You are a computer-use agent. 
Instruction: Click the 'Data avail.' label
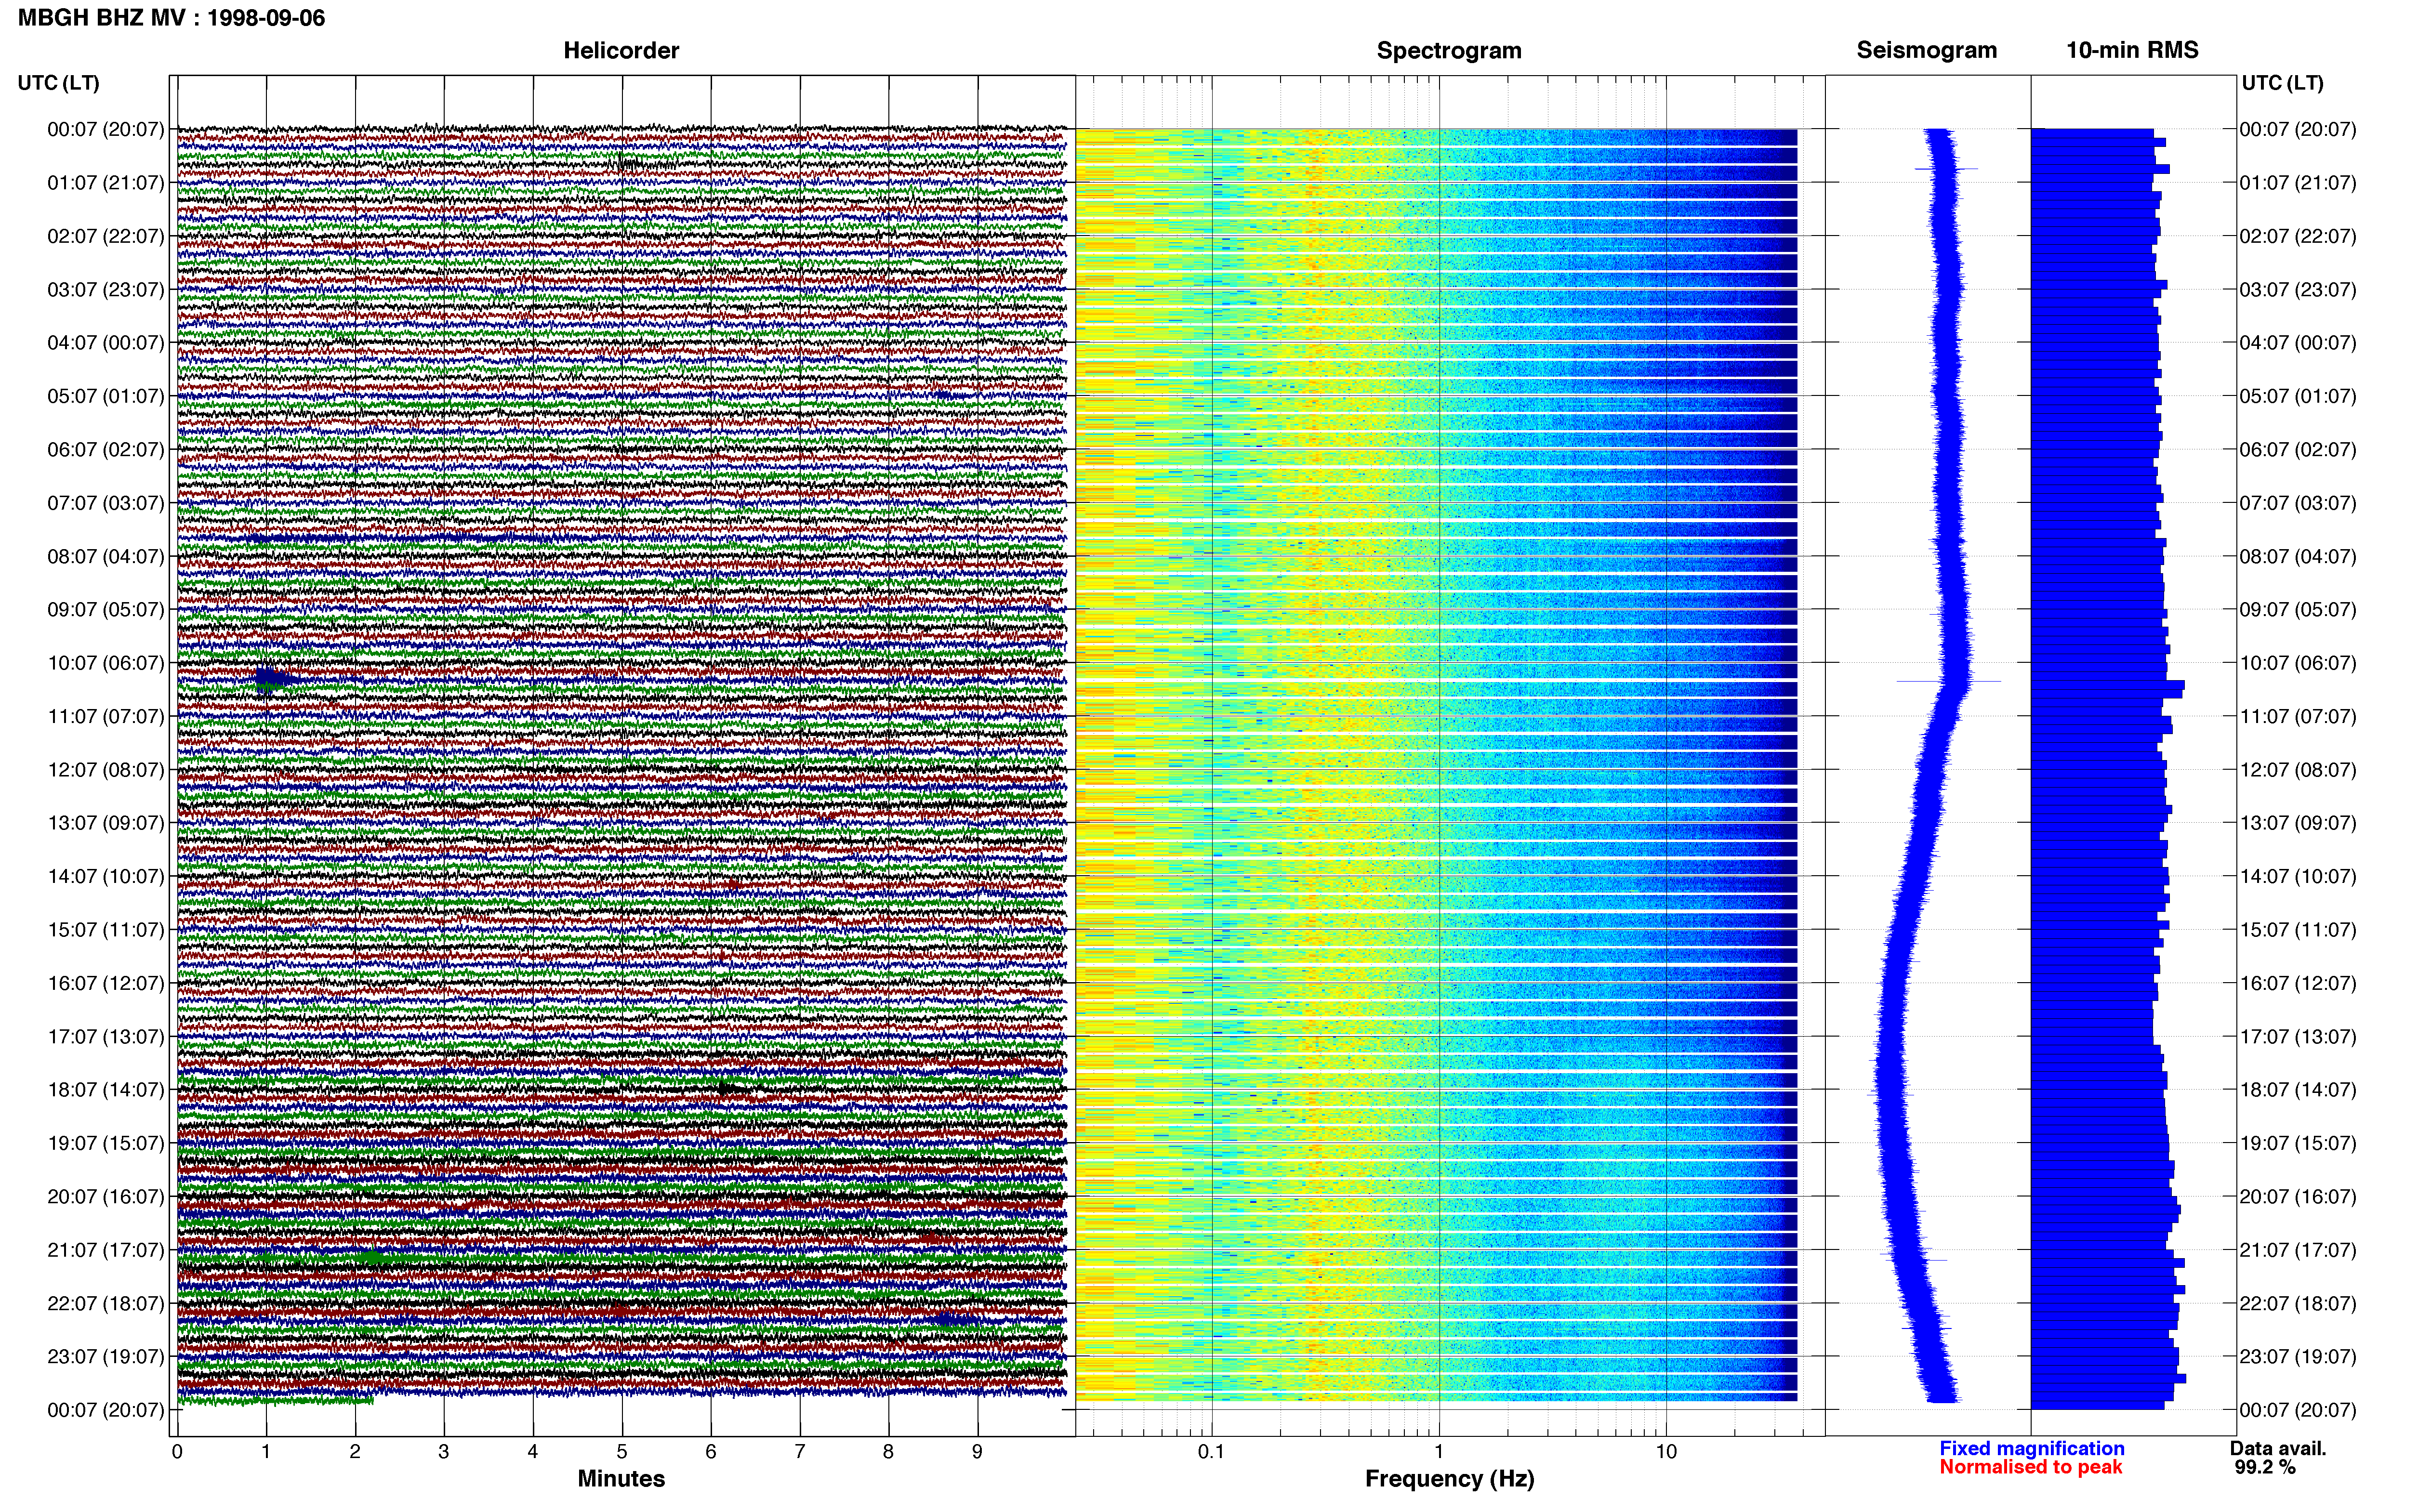(2279, 1448)
